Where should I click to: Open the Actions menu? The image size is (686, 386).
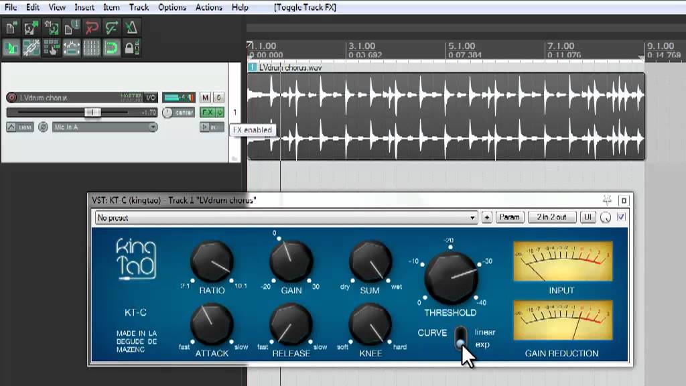point(209,7)
